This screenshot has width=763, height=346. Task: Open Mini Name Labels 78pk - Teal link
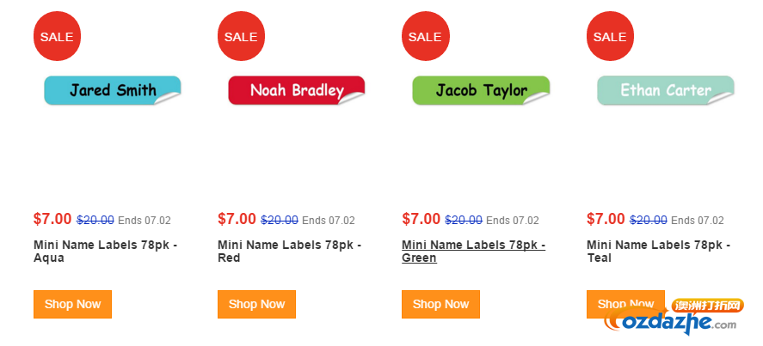[x=658, y=252]
